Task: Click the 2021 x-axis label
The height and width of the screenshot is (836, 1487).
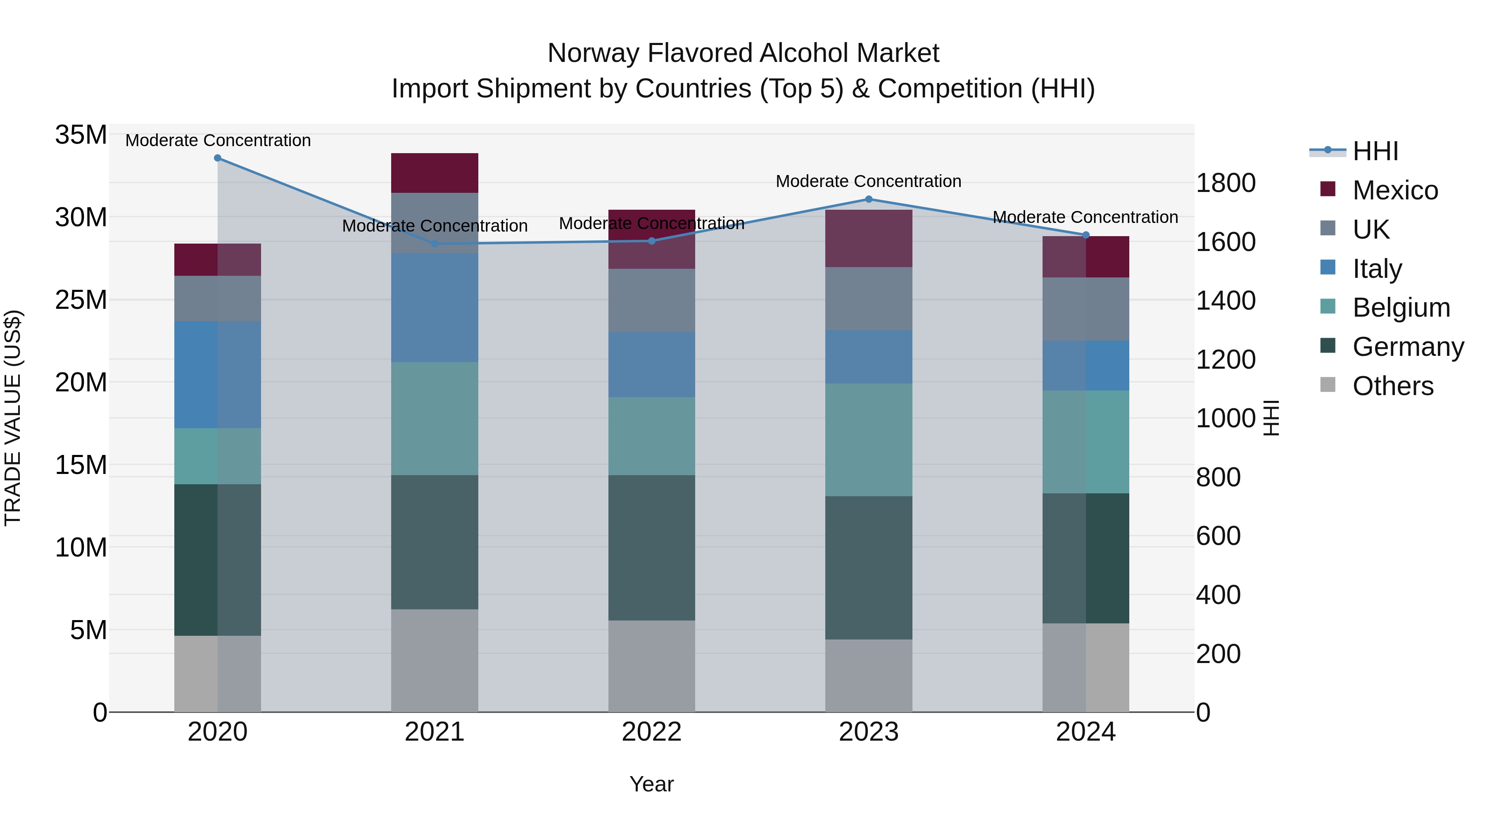Action: pyautogui.click(x=435, y=732)
